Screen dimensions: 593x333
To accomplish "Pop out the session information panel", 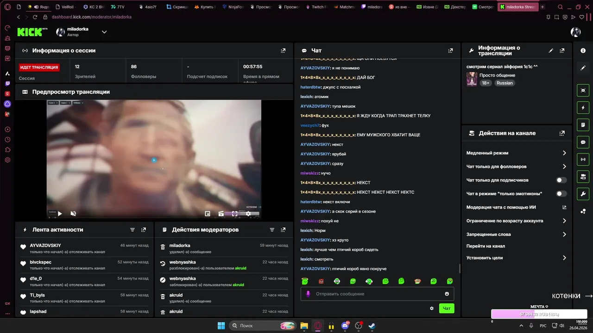I will pyautogui.click(x=283, y=50).
